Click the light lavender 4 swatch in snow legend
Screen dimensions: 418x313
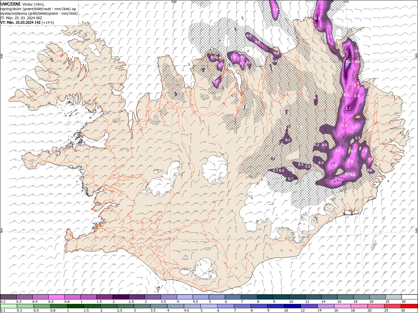click(185, 297)
